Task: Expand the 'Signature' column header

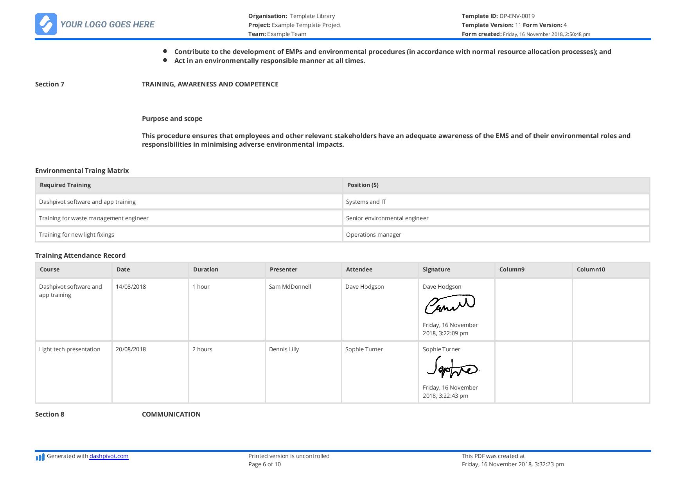Action: [436, 269]
